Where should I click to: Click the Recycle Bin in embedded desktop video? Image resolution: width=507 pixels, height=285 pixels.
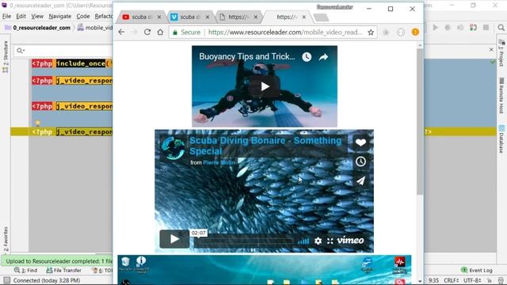click(125, 263)
